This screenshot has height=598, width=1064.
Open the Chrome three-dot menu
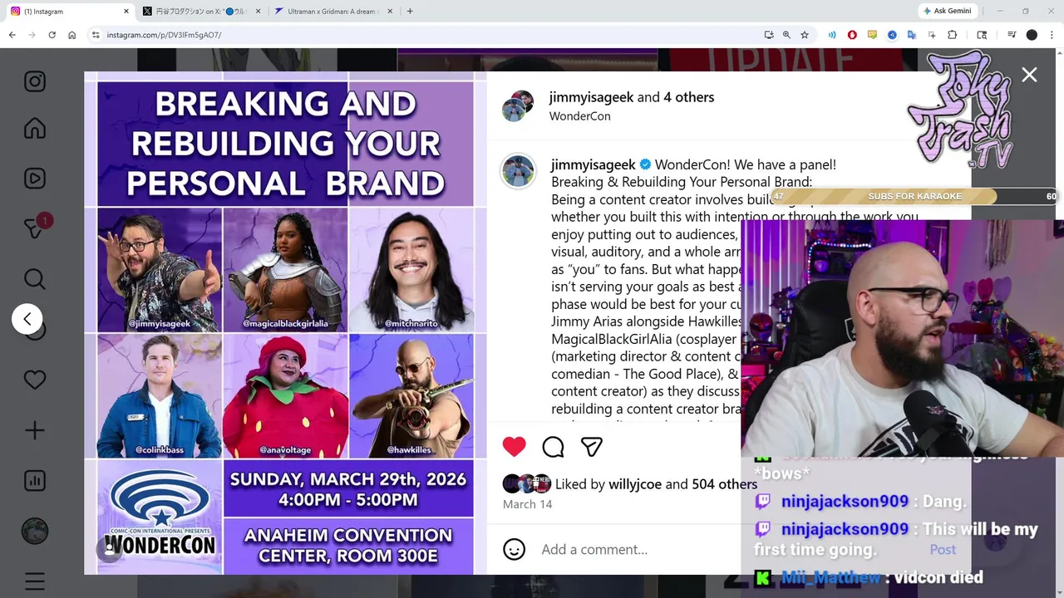pyautogui.click(x=1052, y=35)
